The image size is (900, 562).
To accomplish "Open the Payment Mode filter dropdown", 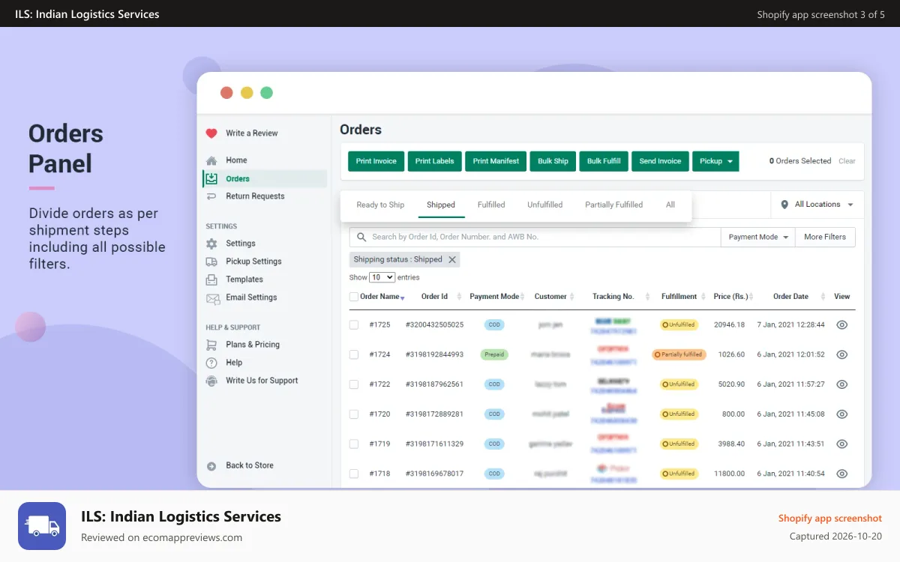I will pos(757,237).
